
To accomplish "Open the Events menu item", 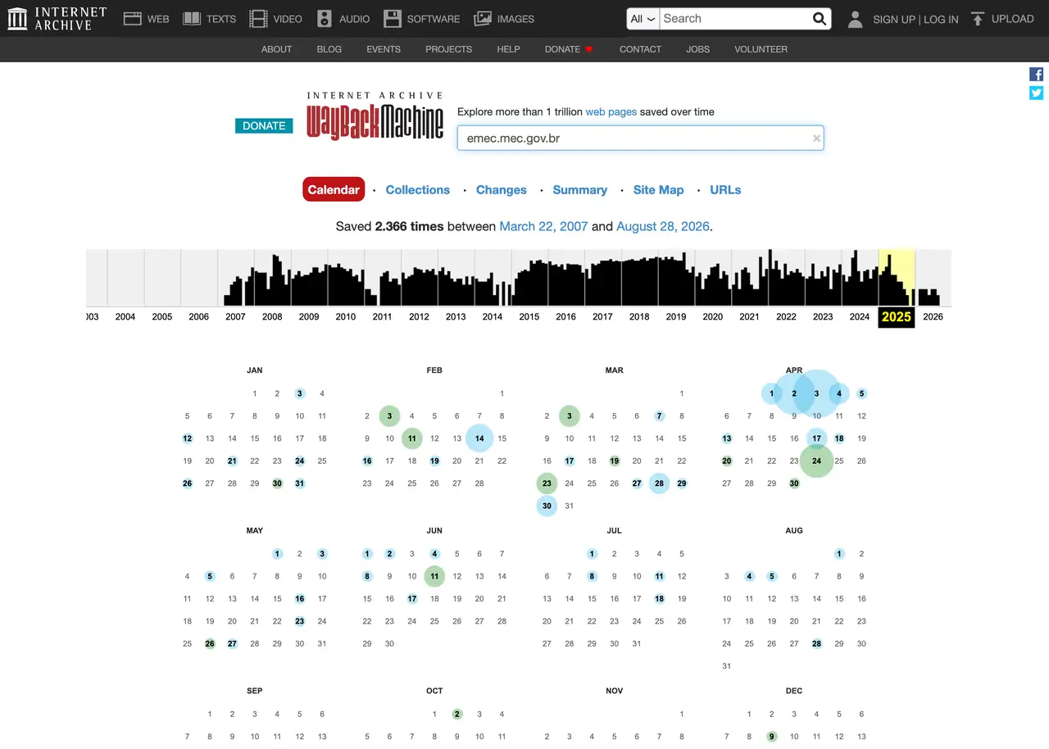I will coord(384,49).
